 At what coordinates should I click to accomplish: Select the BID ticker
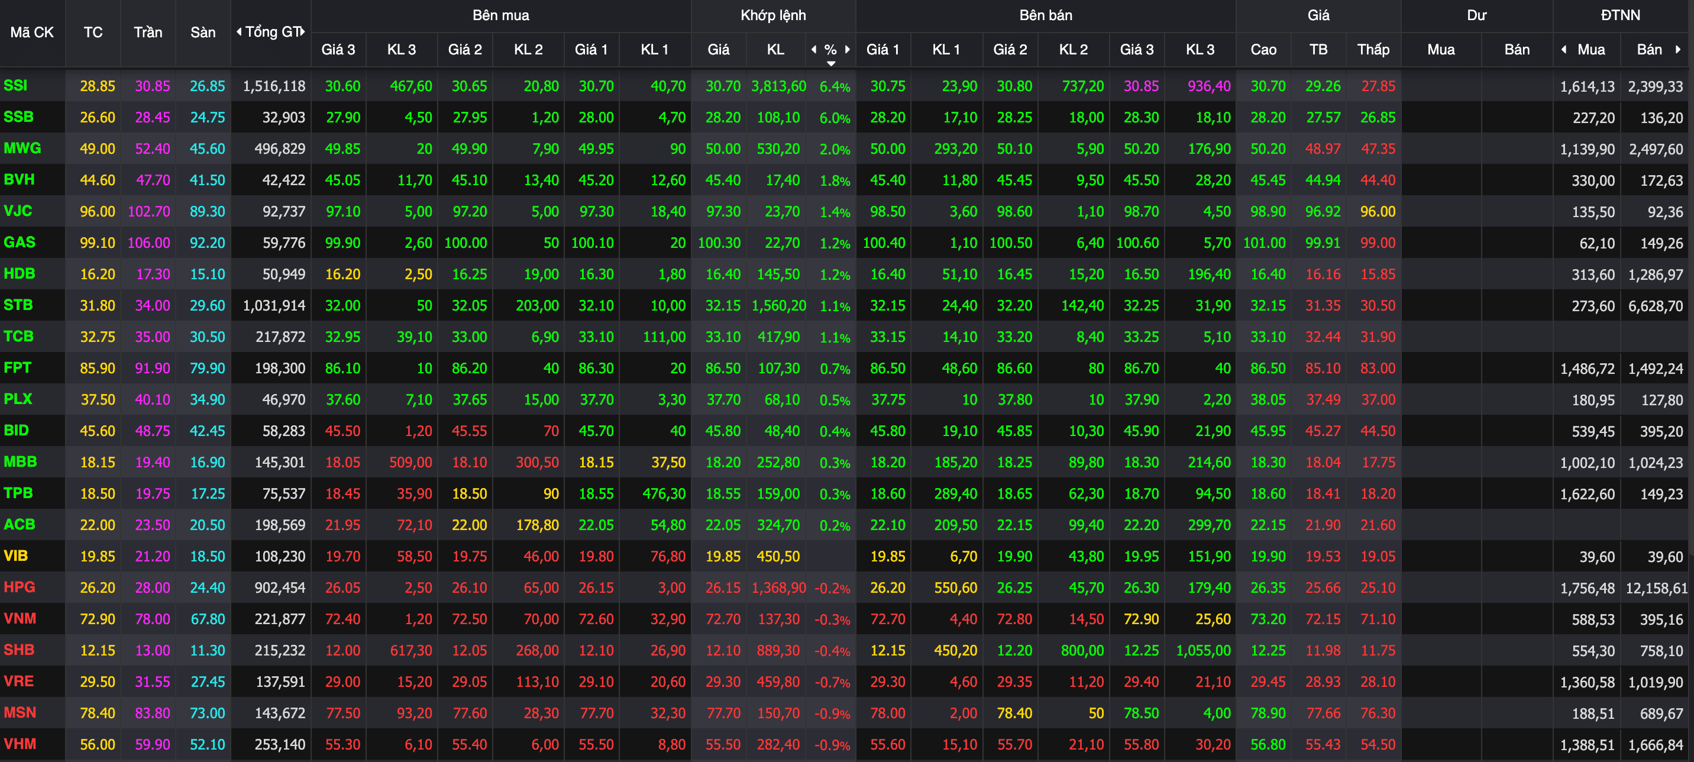[17, 430]
